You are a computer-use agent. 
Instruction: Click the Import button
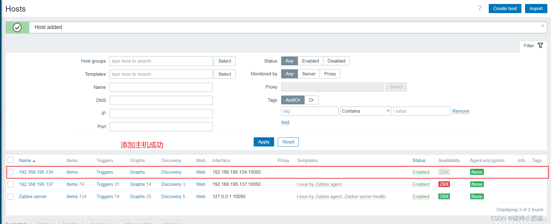[x=536, y=9]
